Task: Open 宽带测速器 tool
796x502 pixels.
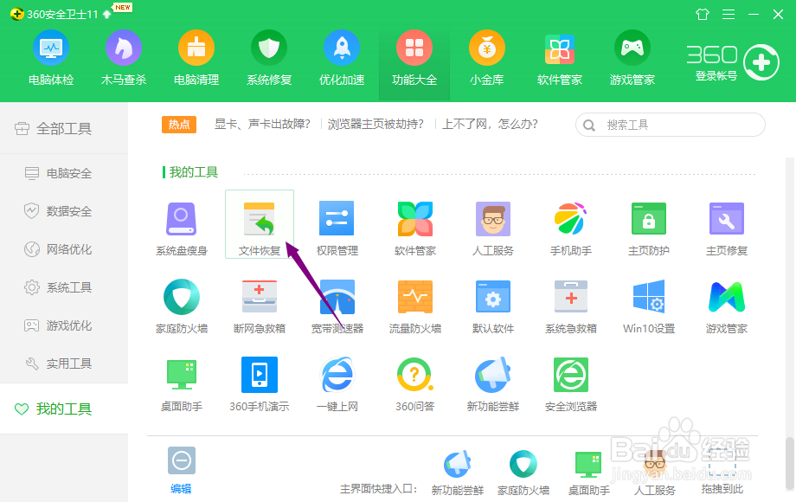Action: click(x=337, y=306)
